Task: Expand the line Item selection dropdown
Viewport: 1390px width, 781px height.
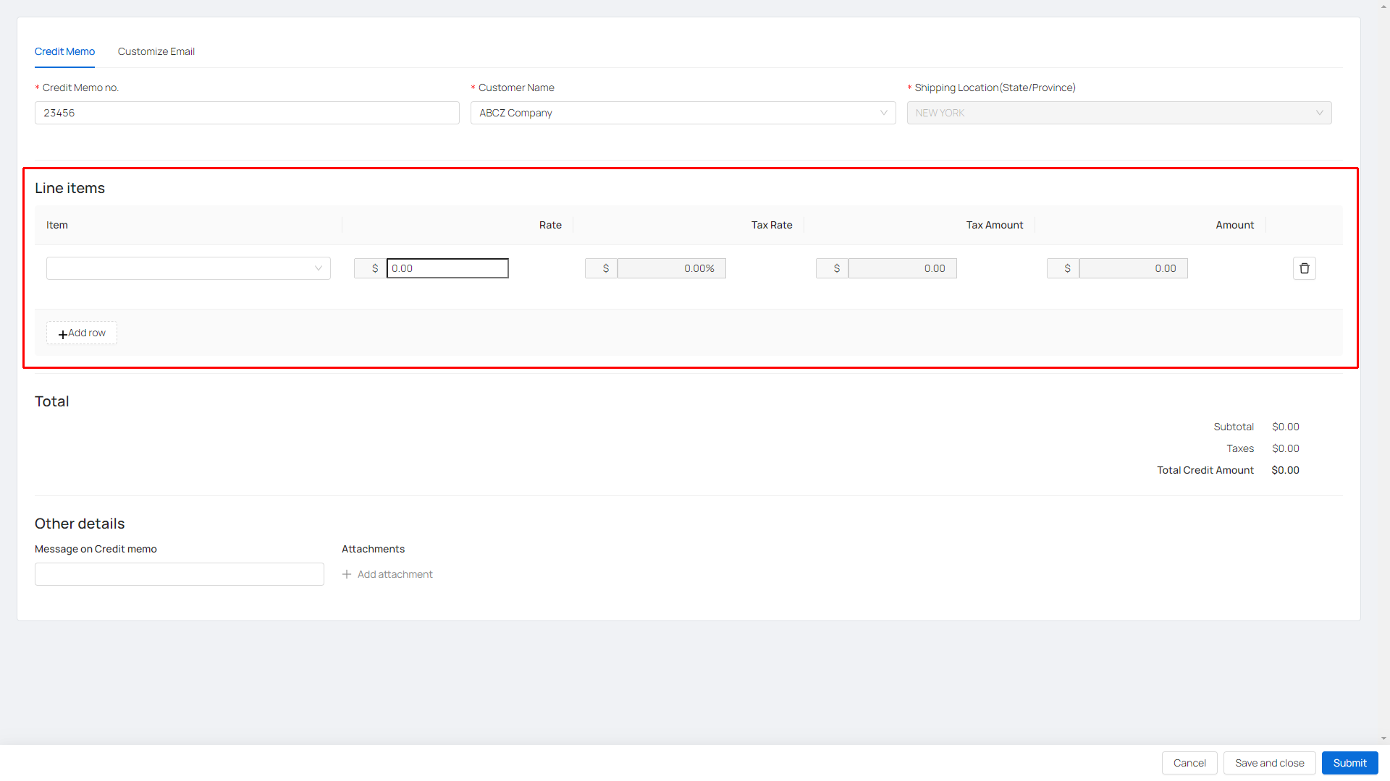Action: coord(188,268)
